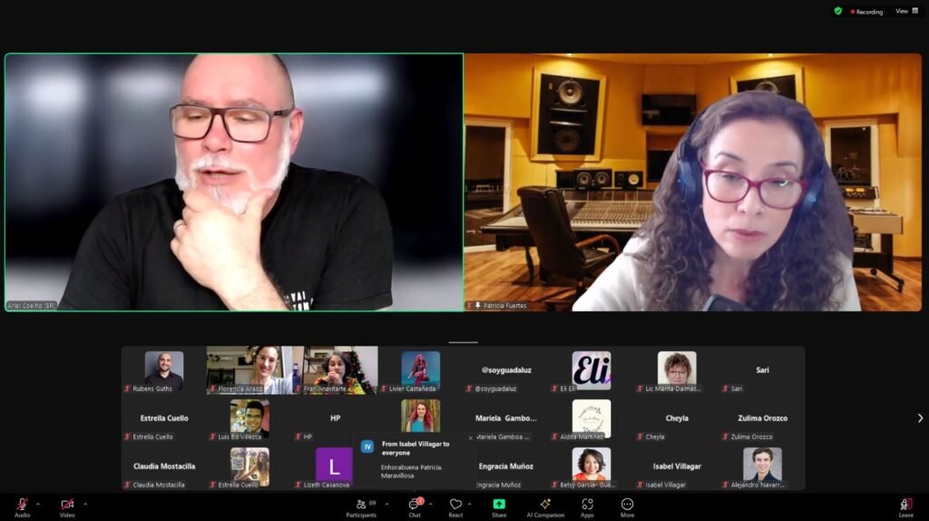This screenshot has width=929, height=521.
Task: Open the Participants panel
Action: [x=361, y=507]
